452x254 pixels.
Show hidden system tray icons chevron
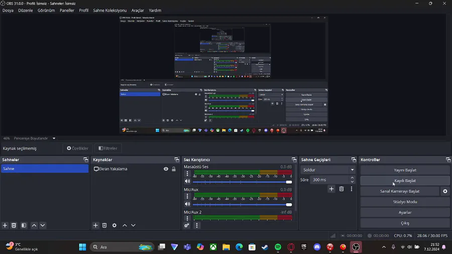pyautogui.click(x=384, y=247)
